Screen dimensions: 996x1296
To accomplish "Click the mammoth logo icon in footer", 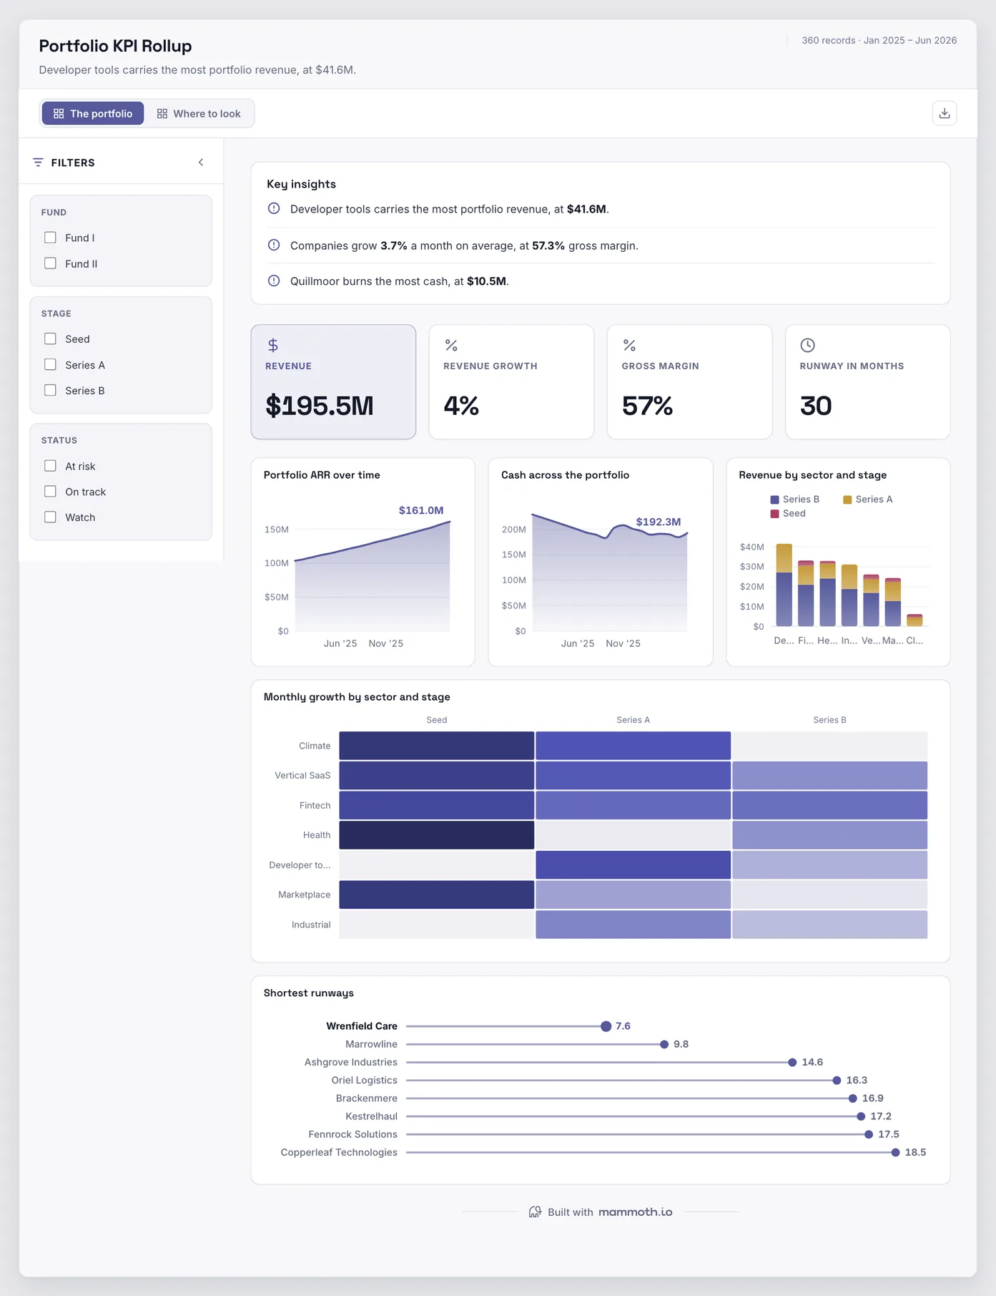I will 535,1212.
